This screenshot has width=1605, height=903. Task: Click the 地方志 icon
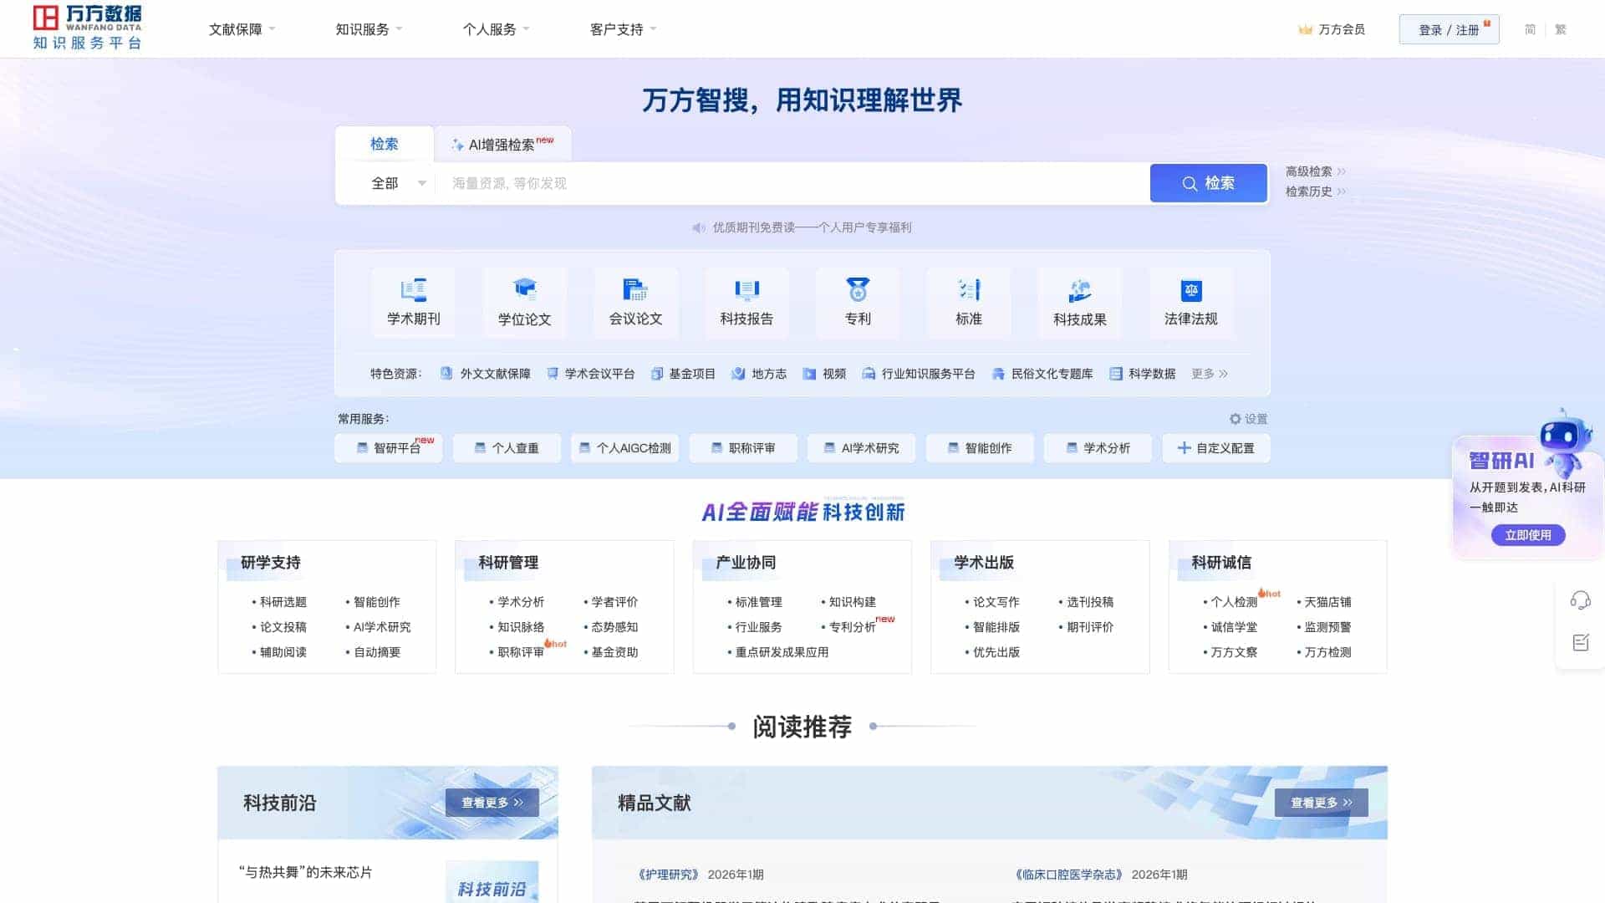pyautogui.click(x=738, y=374)
